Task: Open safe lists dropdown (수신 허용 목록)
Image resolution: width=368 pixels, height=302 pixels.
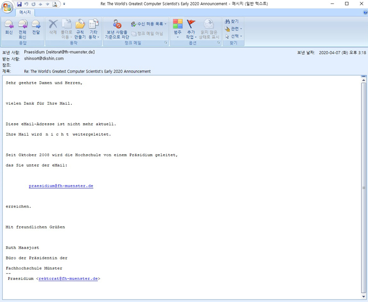Action: coord(149,24)
